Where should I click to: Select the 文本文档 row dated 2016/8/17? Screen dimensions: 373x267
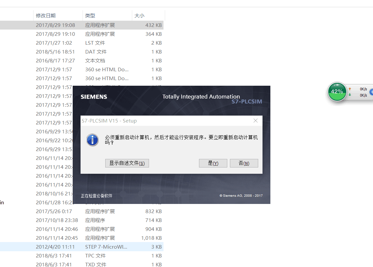82,60
